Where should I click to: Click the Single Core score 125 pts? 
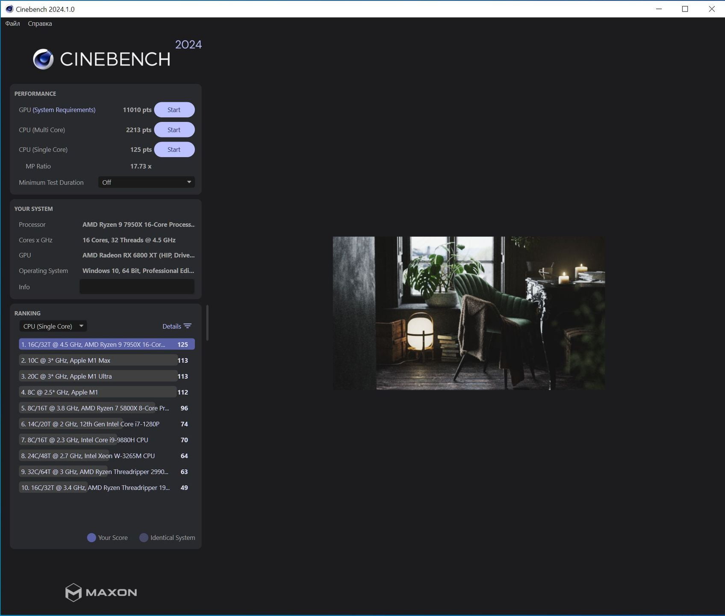pyautogui.click(x=141, y=150)
